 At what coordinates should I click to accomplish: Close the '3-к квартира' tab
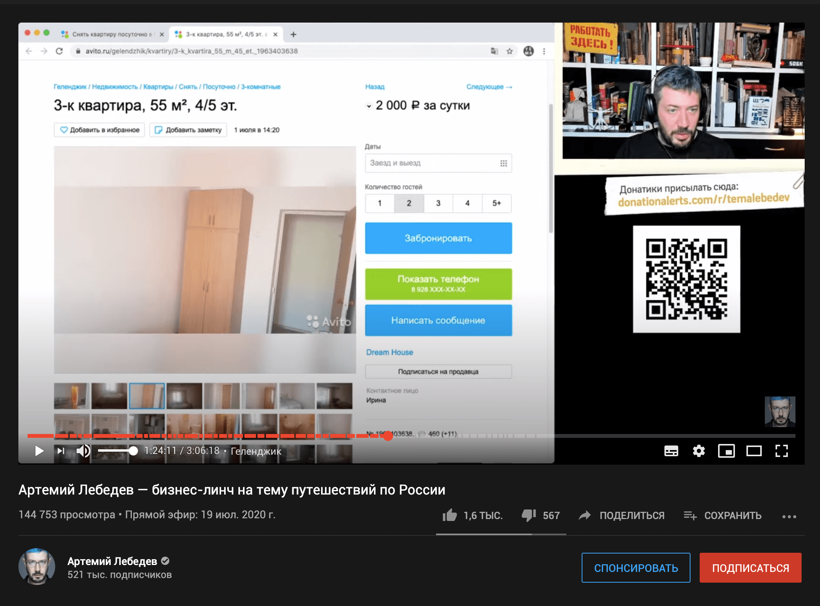275,34
